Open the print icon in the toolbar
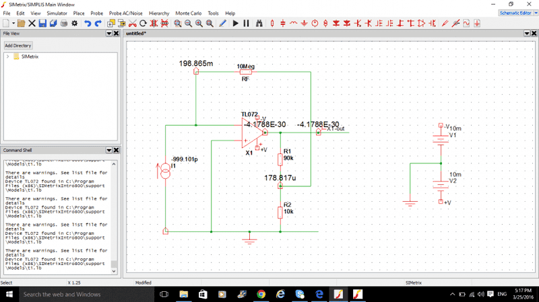The image size is (539, 302). pos(63,23)
